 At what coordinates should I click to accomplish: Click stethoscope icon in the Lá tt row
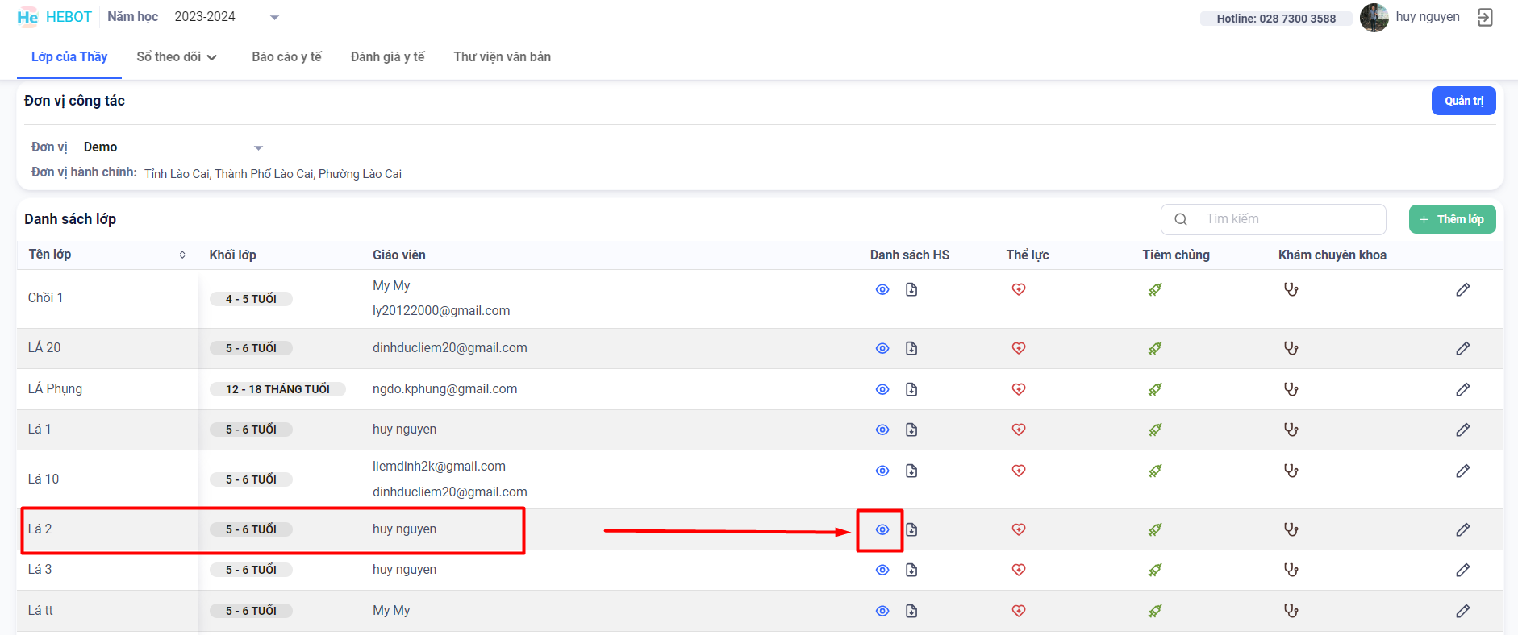point(1291,611)
